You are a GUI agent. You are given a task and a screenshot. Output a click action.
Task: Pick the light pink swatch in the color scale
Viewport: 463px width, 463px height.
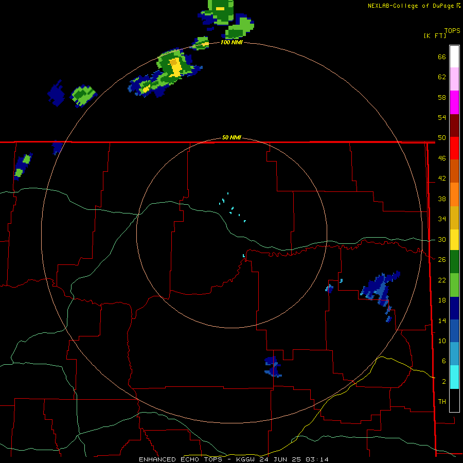tap(454, 79)
